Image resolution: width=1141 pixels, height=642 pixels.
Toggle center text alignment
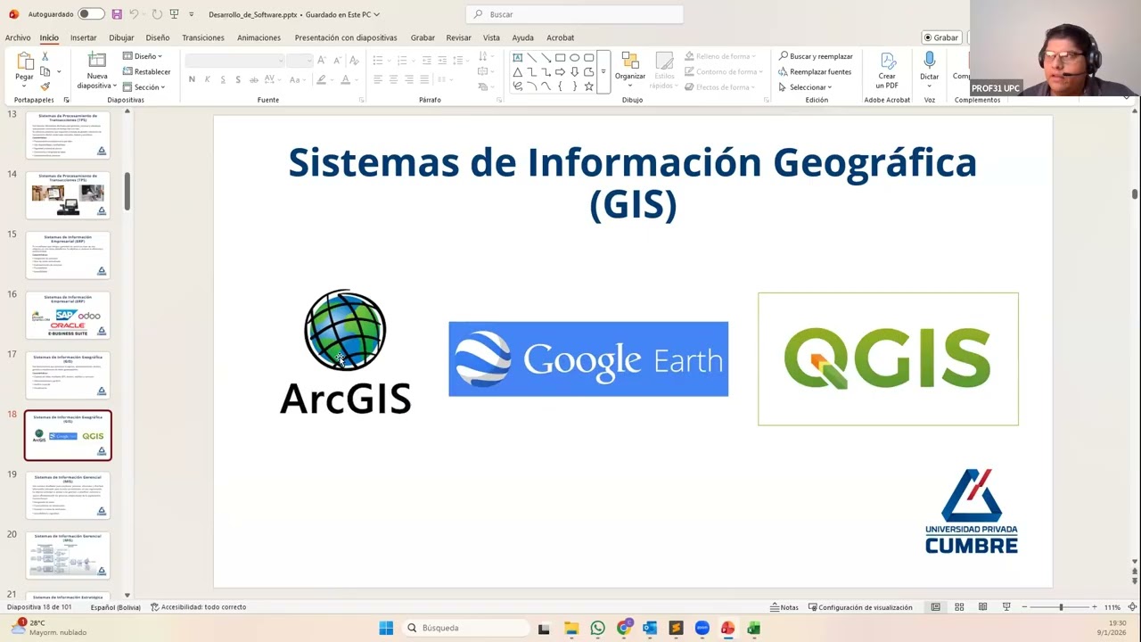(x=393, y=79)
